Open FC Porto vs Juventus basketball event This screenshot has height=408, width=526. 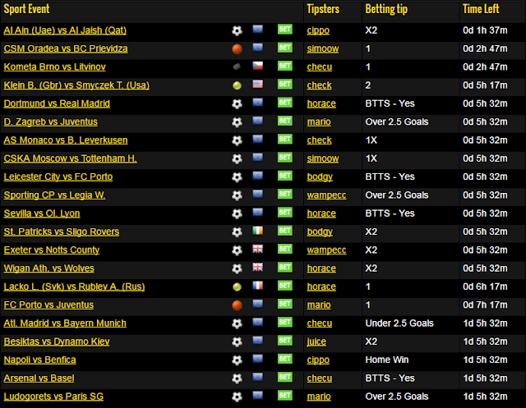(x=48, y=305)
